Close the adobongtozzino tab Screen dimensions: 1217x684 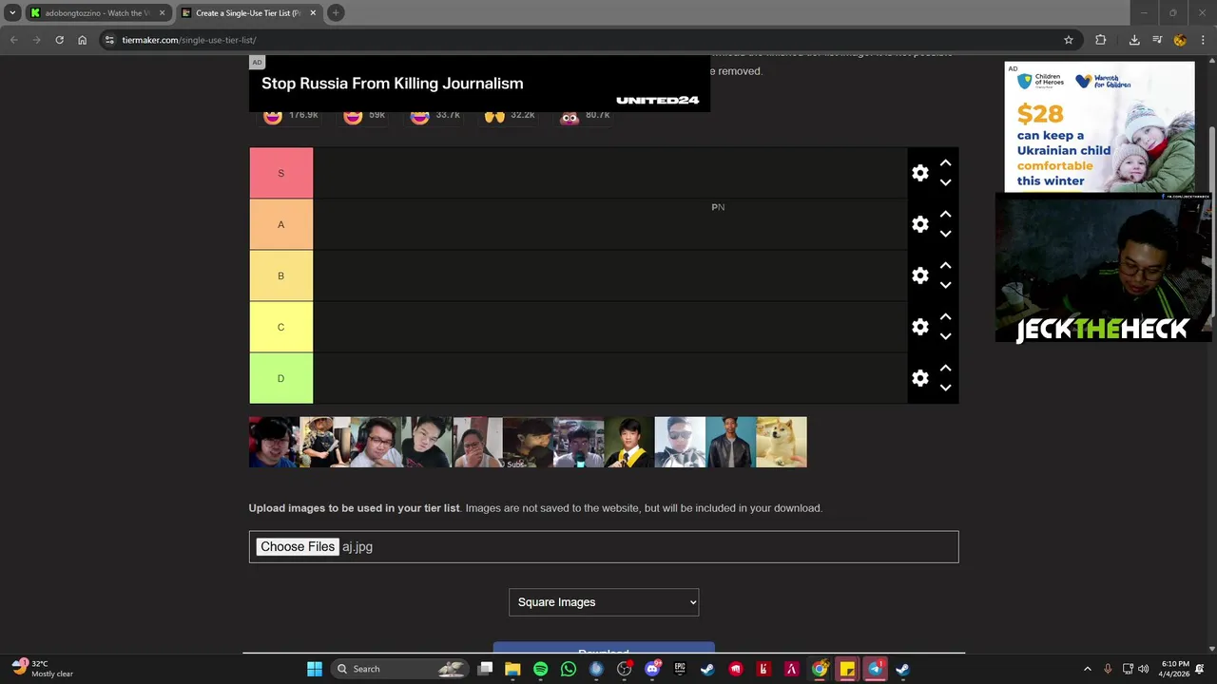tap(162, 13)
